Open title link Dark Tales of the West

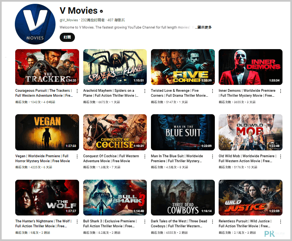[x=179, y=223]
